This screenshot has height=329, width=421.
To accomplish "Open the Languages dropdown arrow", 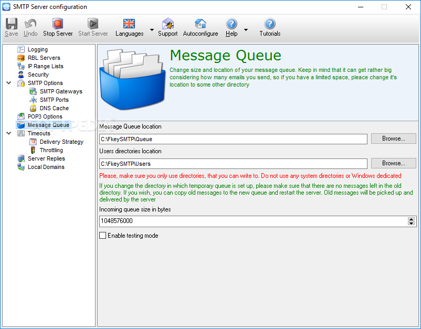I will click(x=152, y=30).
